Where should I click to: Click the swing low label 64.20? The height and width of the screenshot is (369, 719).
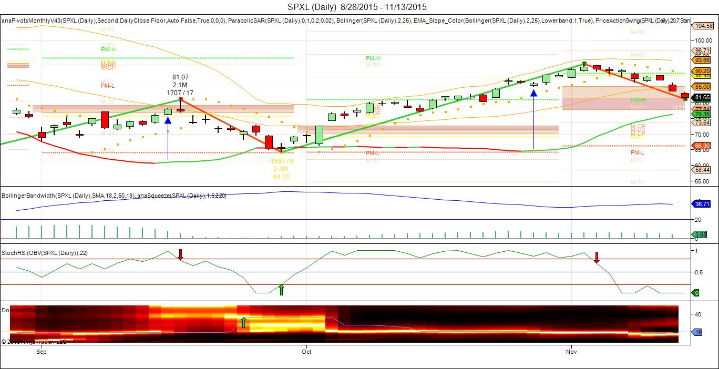coord(281,177)
